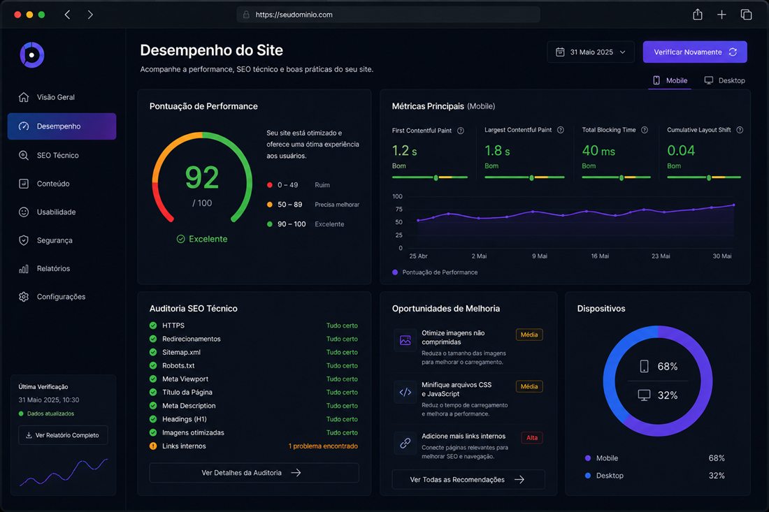Screen dimensions: 769x512
Task: Click the browser forward arrow
Action: [90, 15]
